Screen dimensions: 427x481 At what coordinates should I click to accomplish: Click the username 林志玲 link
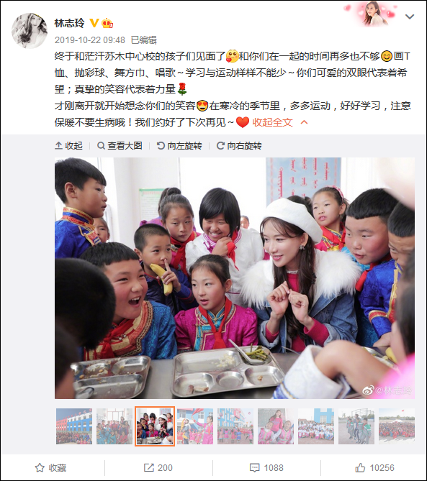point(69,23)
